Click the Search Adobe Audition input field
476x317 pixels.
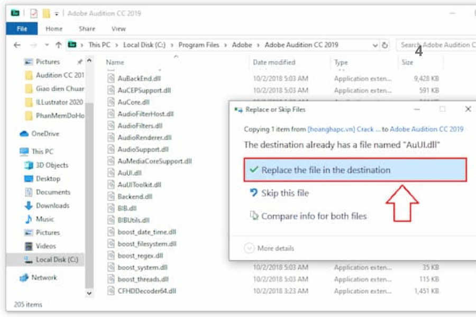click(434, 45)
